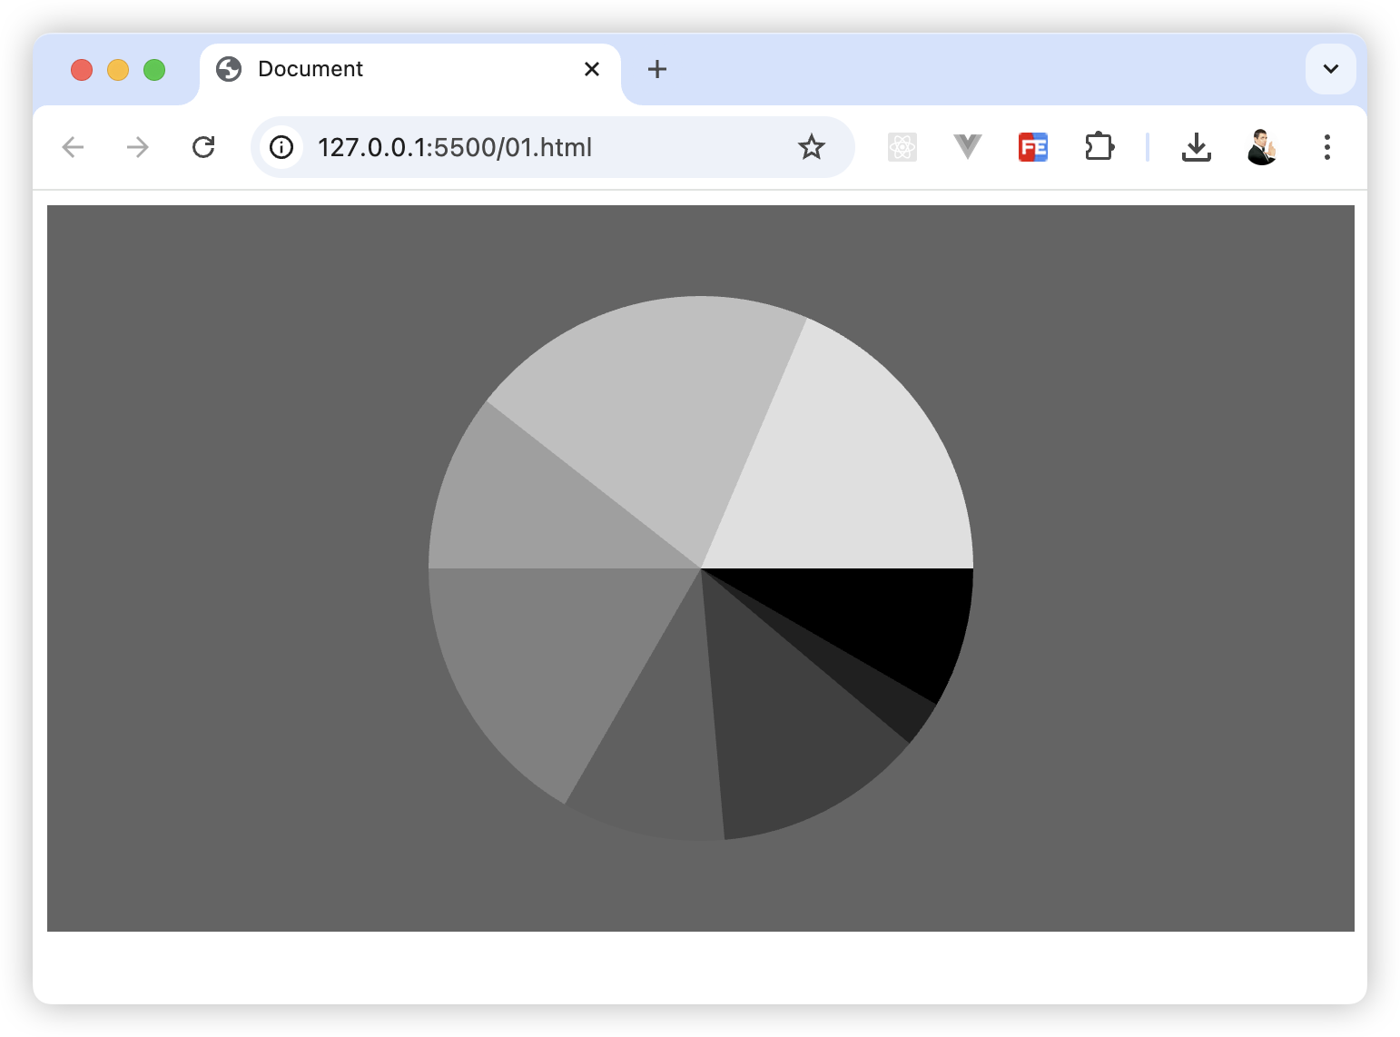Open the Vue Devtools extension icon
The height and width of the screenshot is (1037, 1400).
[x=968, y=147]
